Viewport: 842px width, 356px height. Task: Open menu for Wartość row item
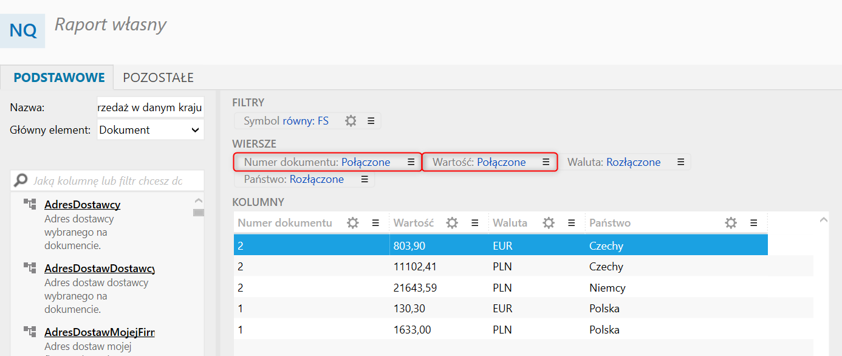[546, 162]
